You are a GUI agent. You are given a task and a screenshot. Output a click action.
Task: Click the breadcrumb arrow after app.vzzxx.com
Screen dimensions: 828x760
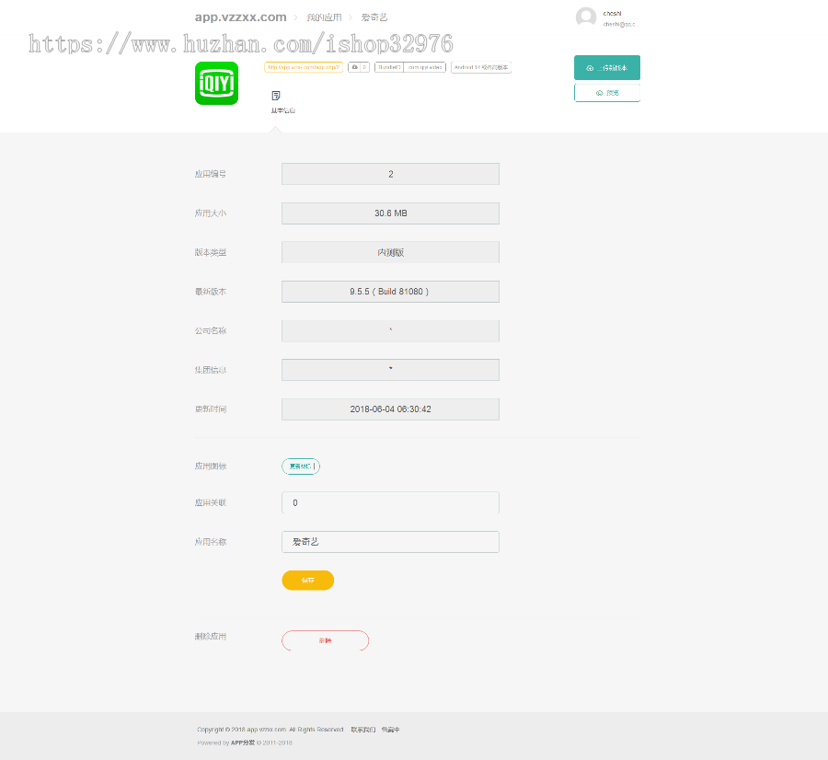click(x=295, y=17)
